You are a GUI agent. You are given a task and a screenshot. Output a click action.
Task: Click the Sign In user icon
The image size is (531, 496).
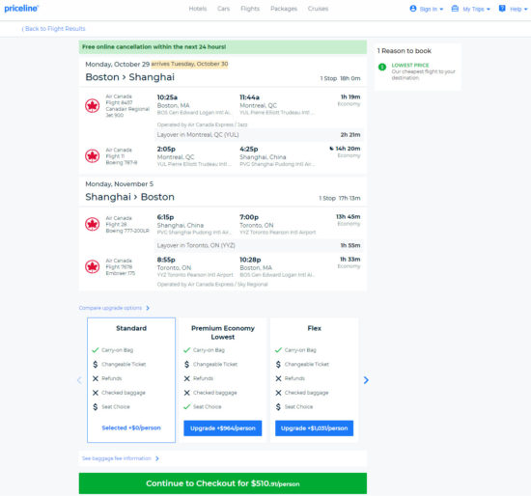pyautogui.click(x=413, y=9)
